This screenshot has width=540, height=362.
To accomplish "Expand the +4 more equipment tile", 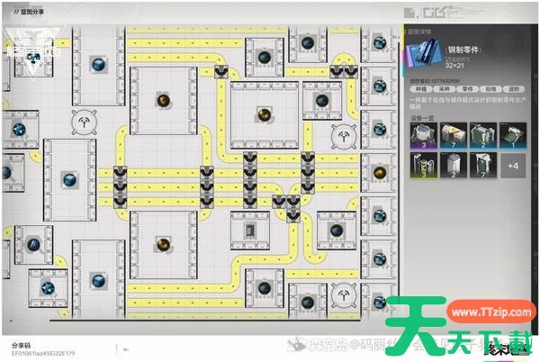I will [x=513, y=166].
